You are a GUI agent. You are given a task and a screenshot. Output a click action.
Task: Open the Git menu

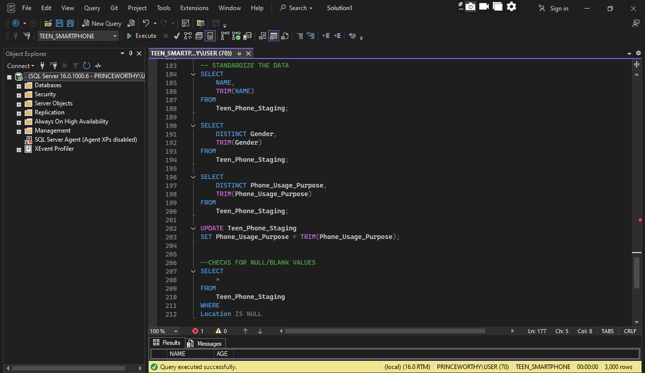[114, 8]
